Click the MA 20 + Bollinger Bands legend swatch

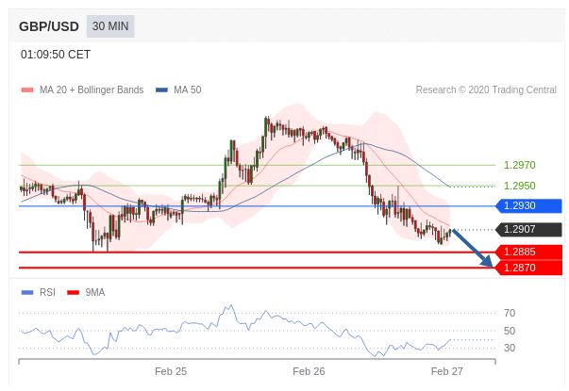pyautogui.click(x=27, y=90)
